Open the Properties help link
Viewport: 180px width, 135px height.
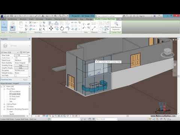tap(6, 79)
